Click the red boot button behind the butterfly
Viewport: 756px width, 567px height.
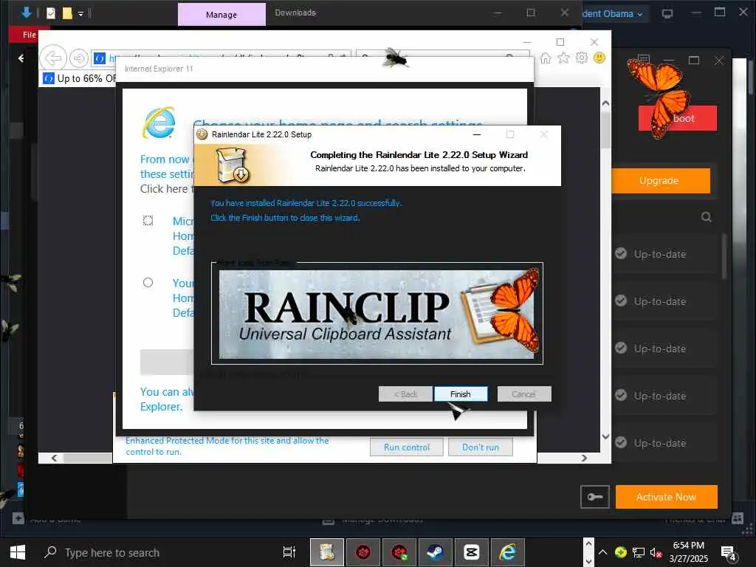[678, 118]
